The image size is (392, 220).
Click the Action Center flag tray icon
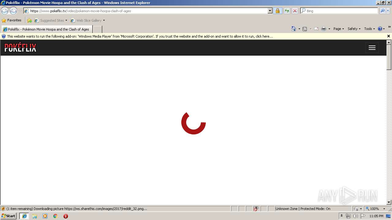pos(363,216)
